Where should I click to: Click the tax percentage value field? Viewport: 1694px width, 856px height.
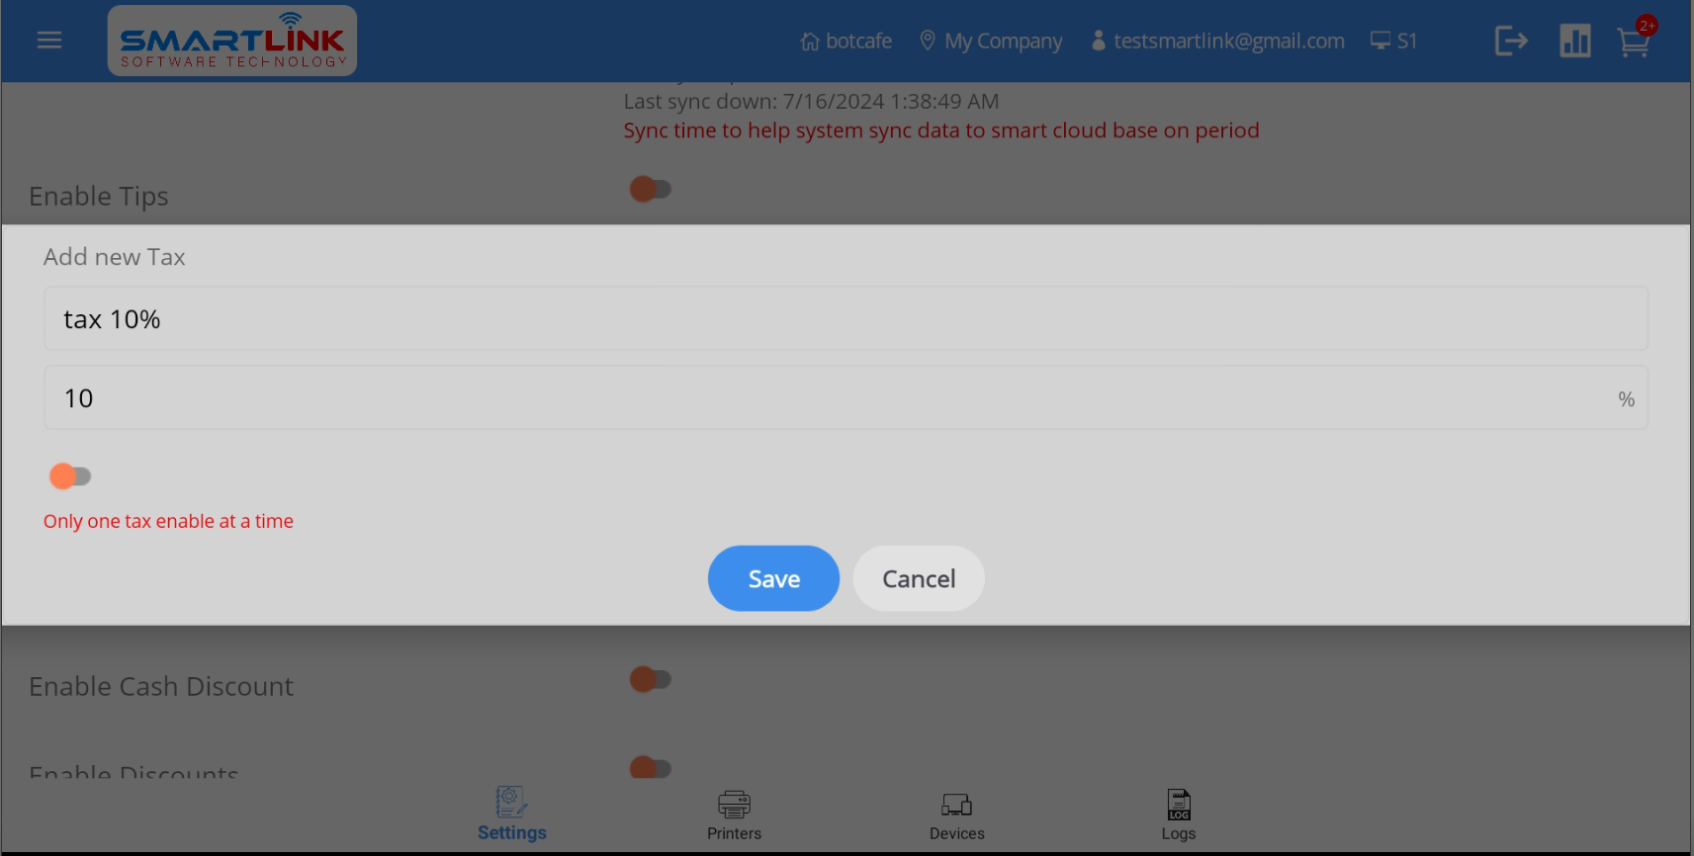846,398
